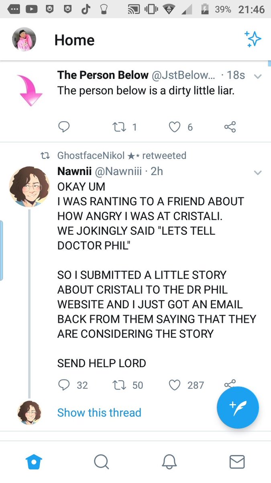Open the Notifications bell tab

pyautogui.click(x=169, y=462)
